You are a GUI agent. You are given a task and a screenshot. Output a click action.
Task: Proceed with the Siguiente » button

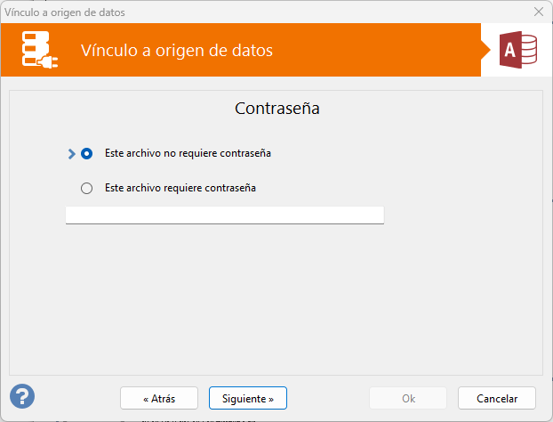pos(248,397)
